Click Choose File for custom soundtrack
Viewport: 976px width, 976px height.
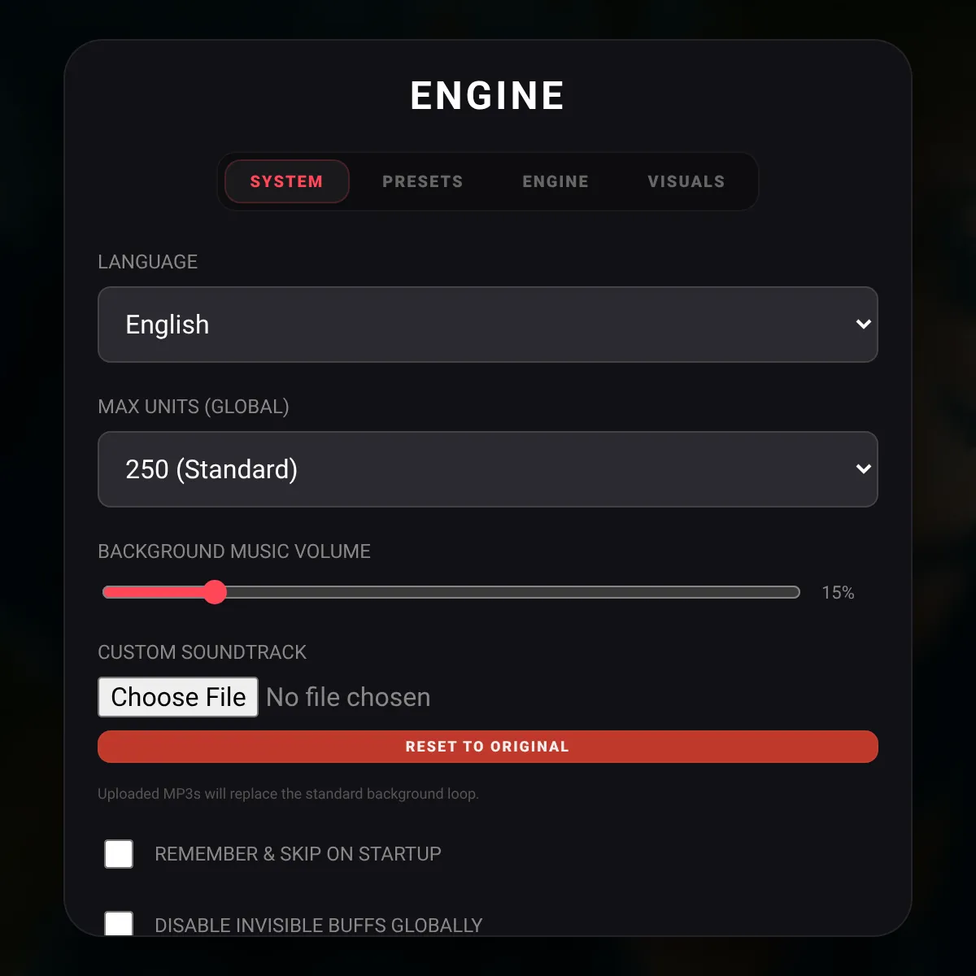178,697
